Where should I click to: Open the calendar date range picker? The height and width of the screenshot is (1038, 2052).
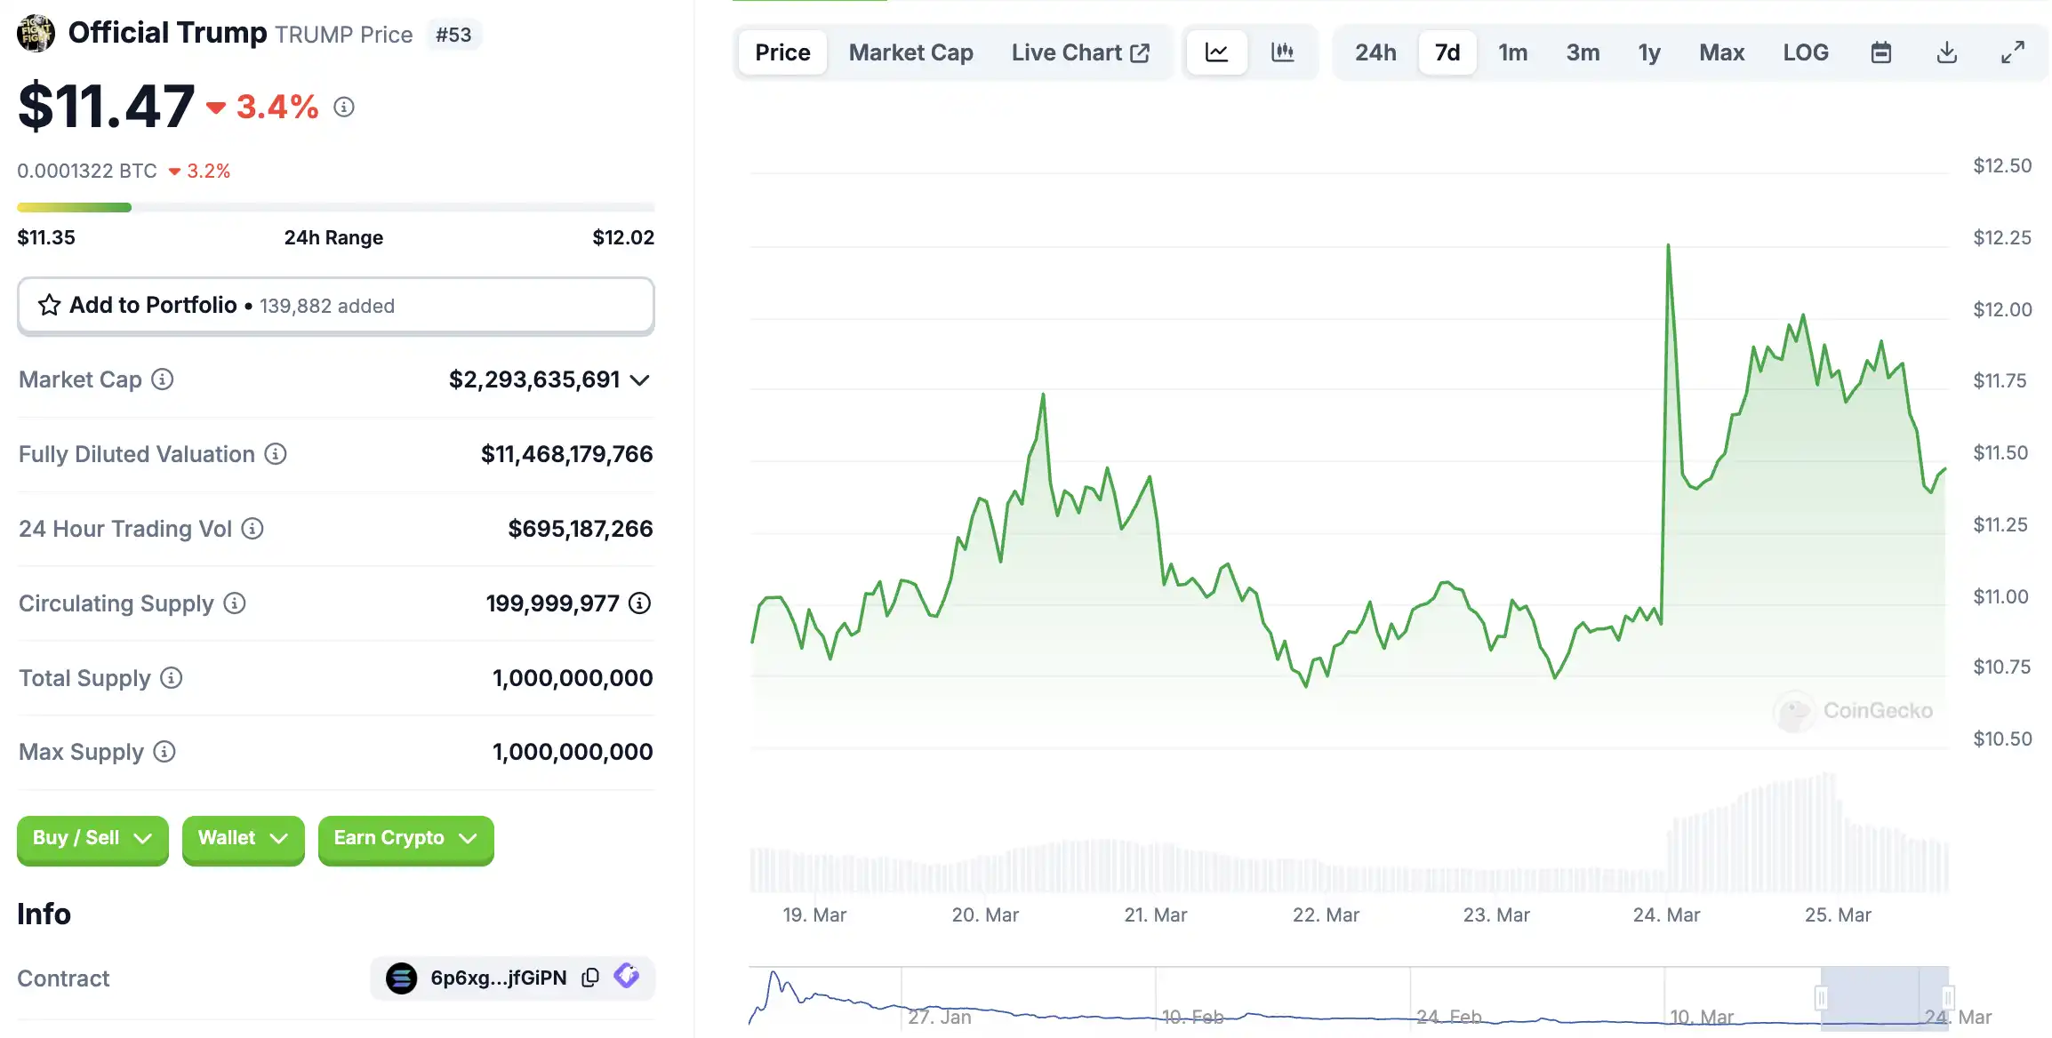tap(1881, 52)
